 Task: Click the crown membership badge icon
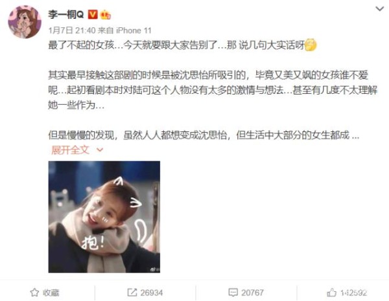(106, 15)
